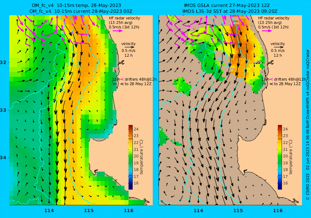Viewport: 311px width, 218px height.
Task: Click longitude label '116' under right map
Action: pyautogui.click(x=278, y=210)
